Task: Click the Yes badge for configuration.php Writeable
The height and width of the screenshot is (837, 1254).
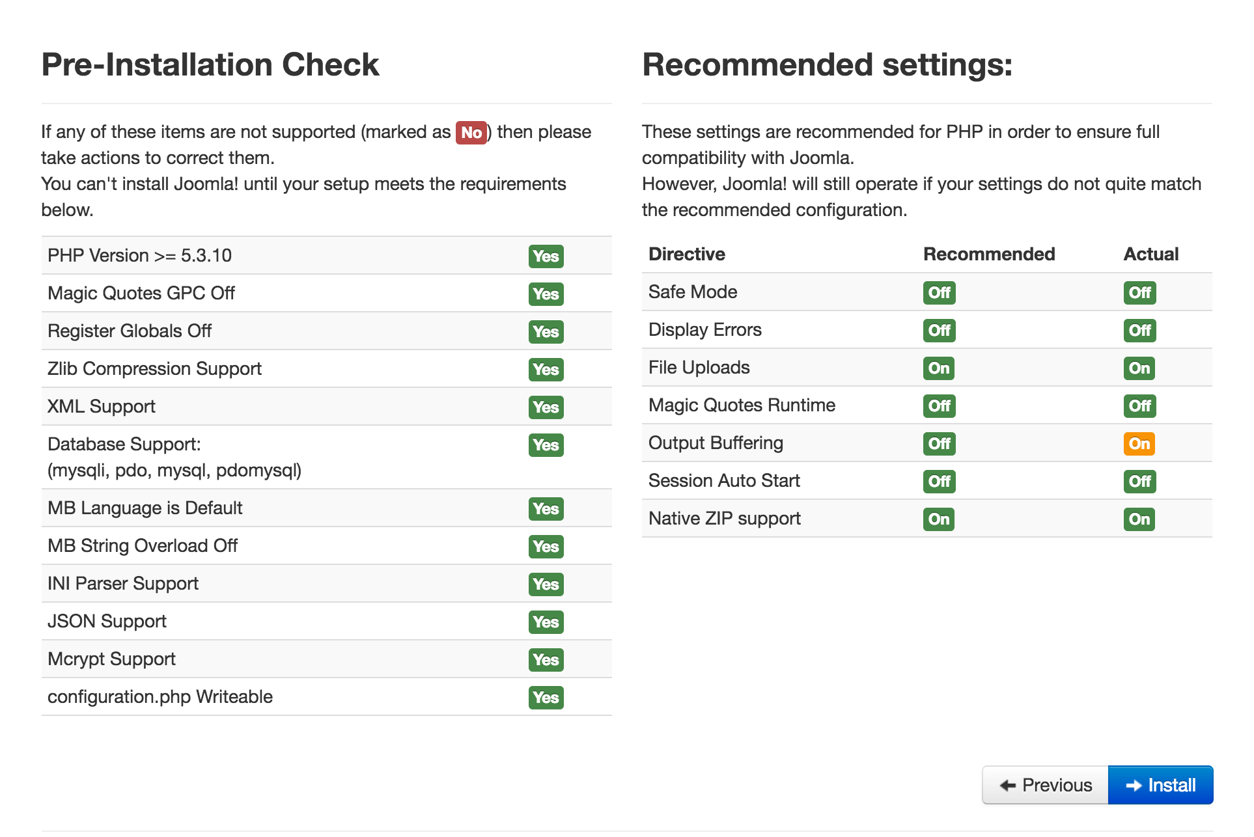Action: [x=546, y=697]
